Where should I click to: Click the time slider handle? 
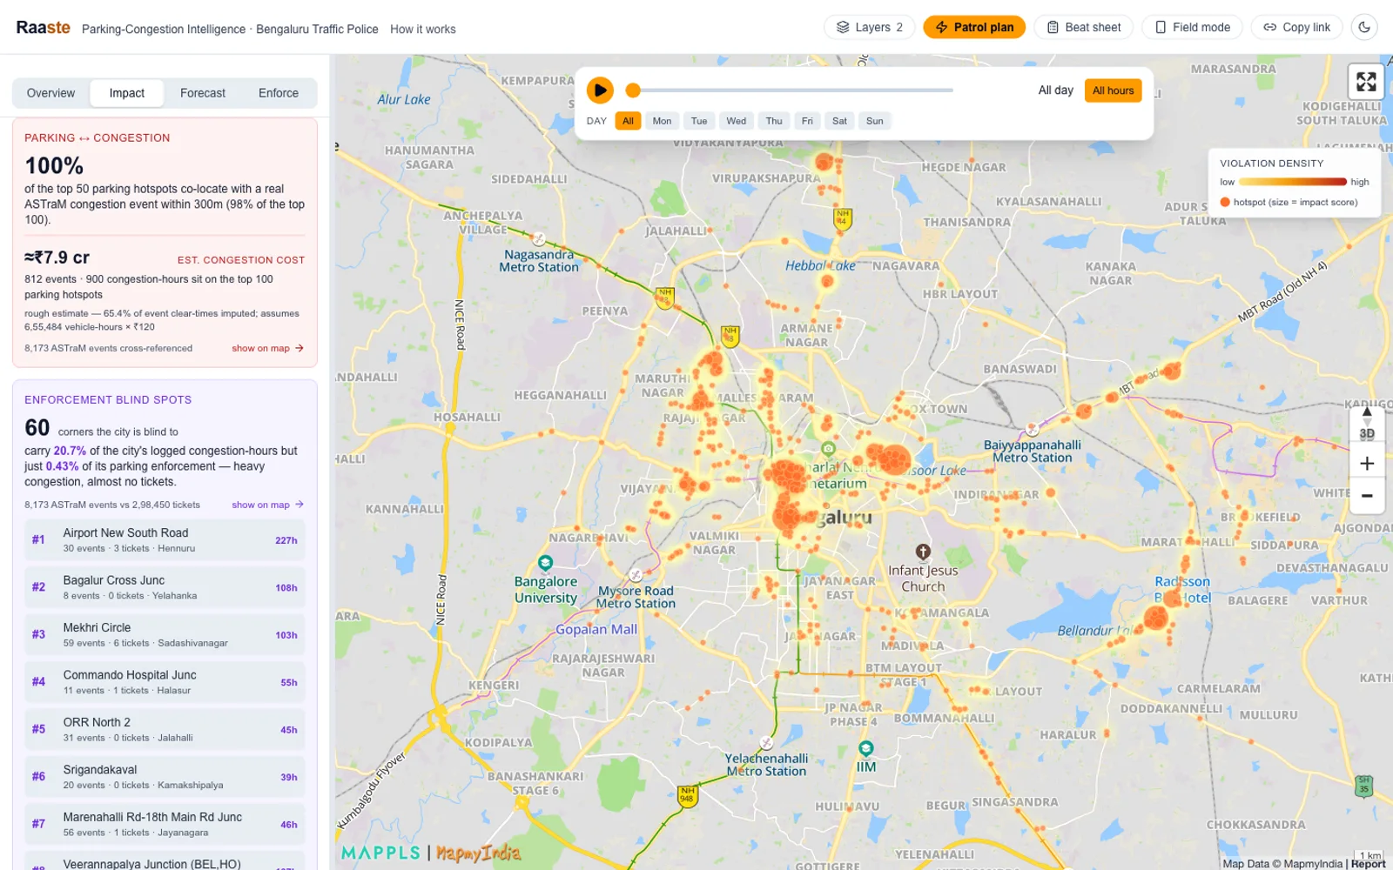[633, 90]
